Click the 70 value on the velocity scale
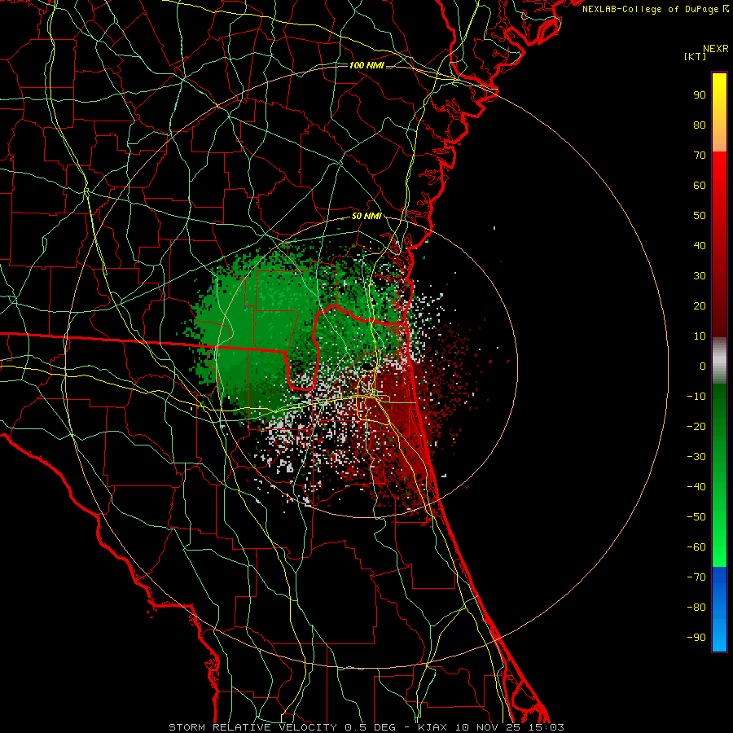This screenshot has width=733, height=733. [x=700, y=156]
